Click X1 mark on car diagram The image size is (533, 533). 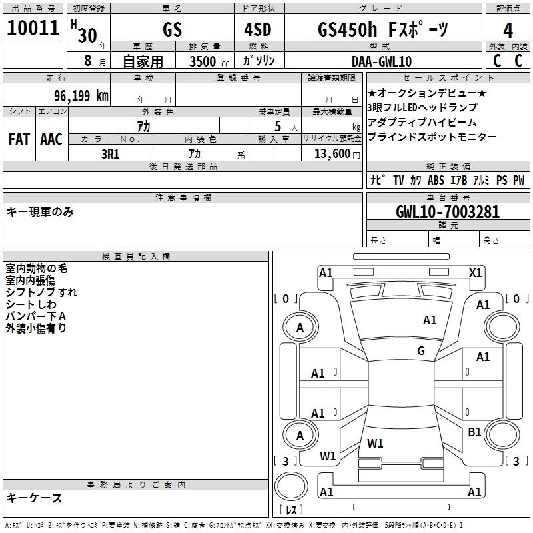tap(475, 273)
